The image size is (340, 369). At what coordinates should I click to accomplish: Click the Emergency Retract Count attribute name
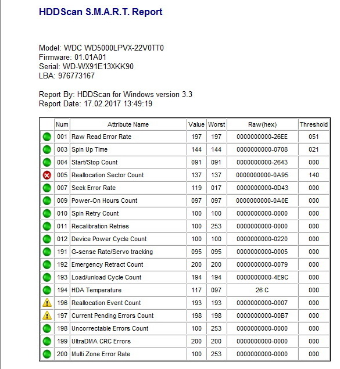click(108, 264)
